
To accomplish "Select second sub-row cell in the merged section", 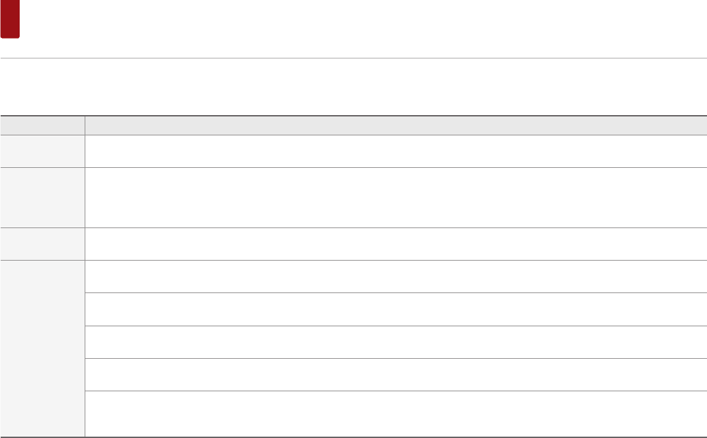I will (395, 309).
